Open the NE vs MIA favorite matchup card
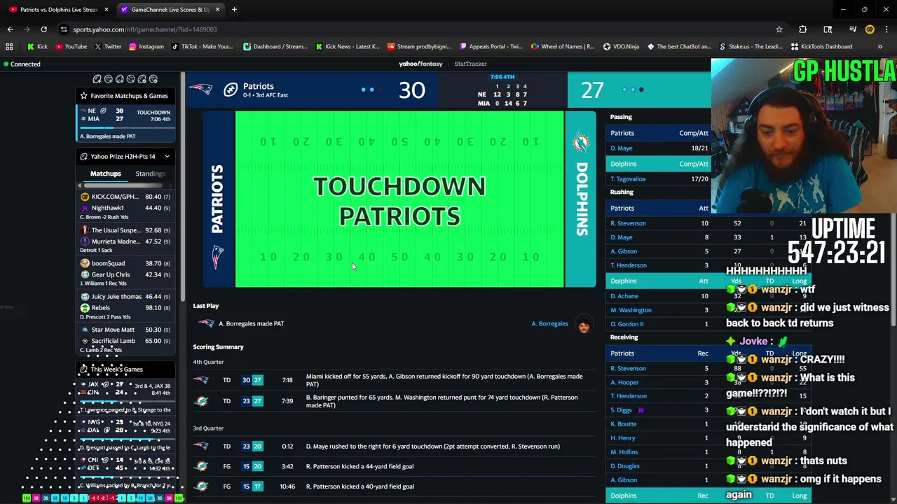The height and width of the screenshot is (504, 897). [125, 122]
